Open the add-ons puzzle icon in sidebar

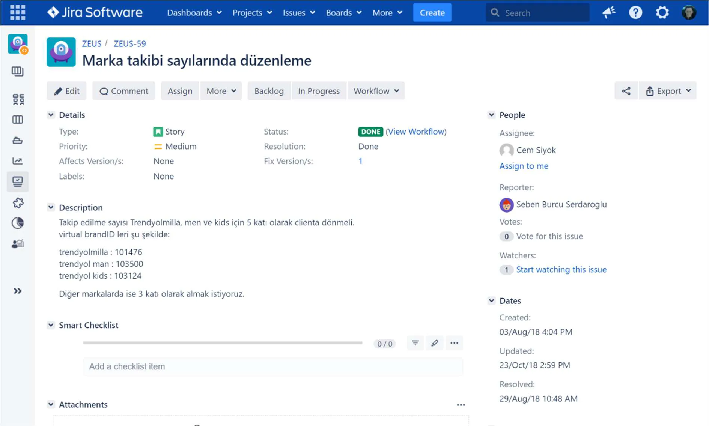point(18,203)
